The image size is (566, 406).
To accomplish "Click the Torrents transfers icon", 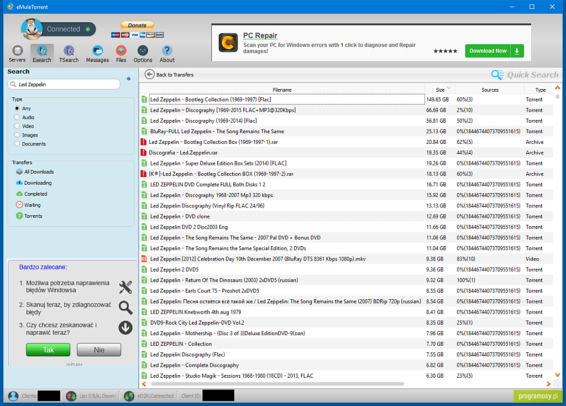I will [19, 216].
